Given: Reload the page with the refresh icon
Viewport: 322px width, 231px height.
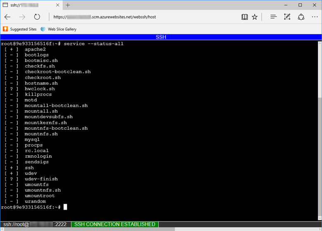Looking at the screenshot, I should pos(37,17).
